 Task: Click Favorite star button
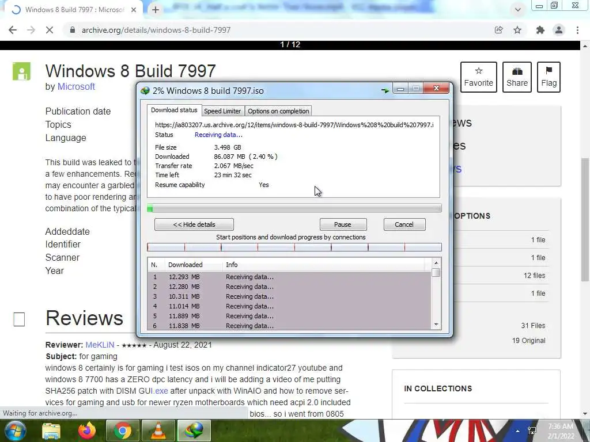click(x=479, y=77)
